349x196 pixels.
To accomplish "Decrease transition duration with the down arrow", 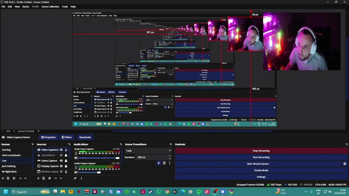I will point(170,158).
